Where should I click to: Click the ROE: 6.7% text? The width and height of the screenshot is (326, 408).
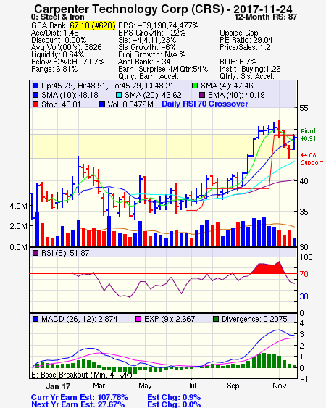click(238, 62)
